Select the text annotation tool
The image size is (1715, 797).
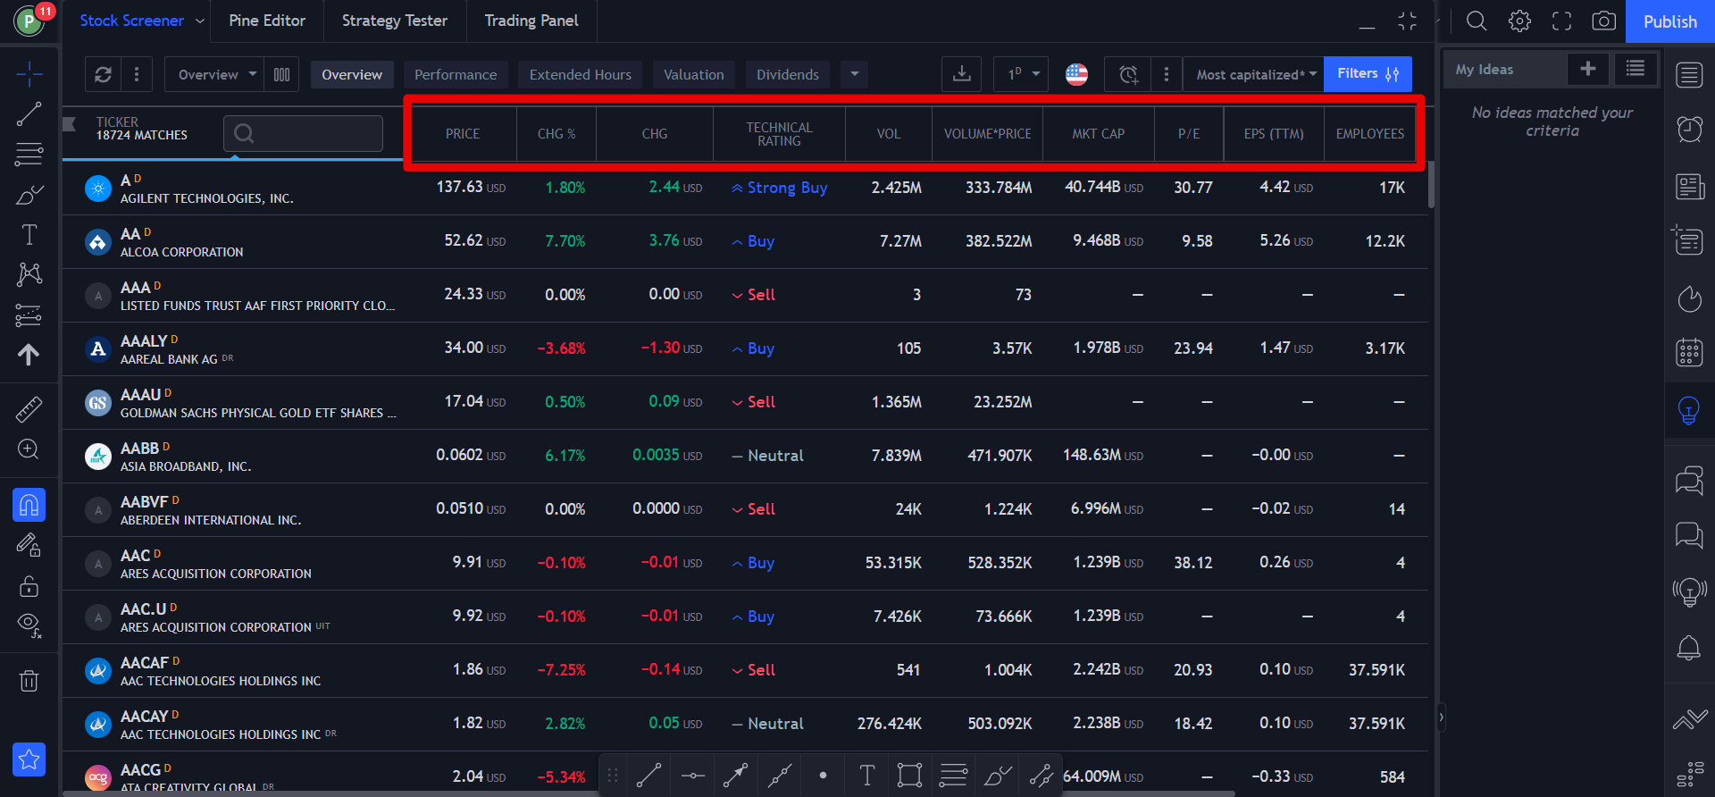(29, 235)
